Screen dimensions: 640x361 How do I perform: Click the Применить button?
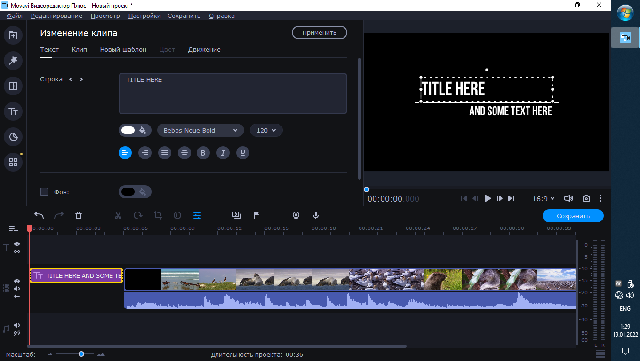320,32
